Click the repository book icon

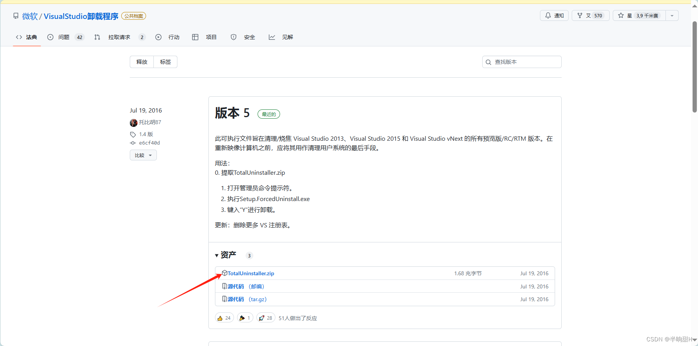pyautogui.click(x=16, y=16)
